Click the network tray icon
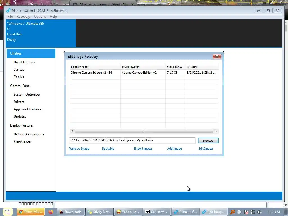288x216 pixels. (x=253, y=212)
